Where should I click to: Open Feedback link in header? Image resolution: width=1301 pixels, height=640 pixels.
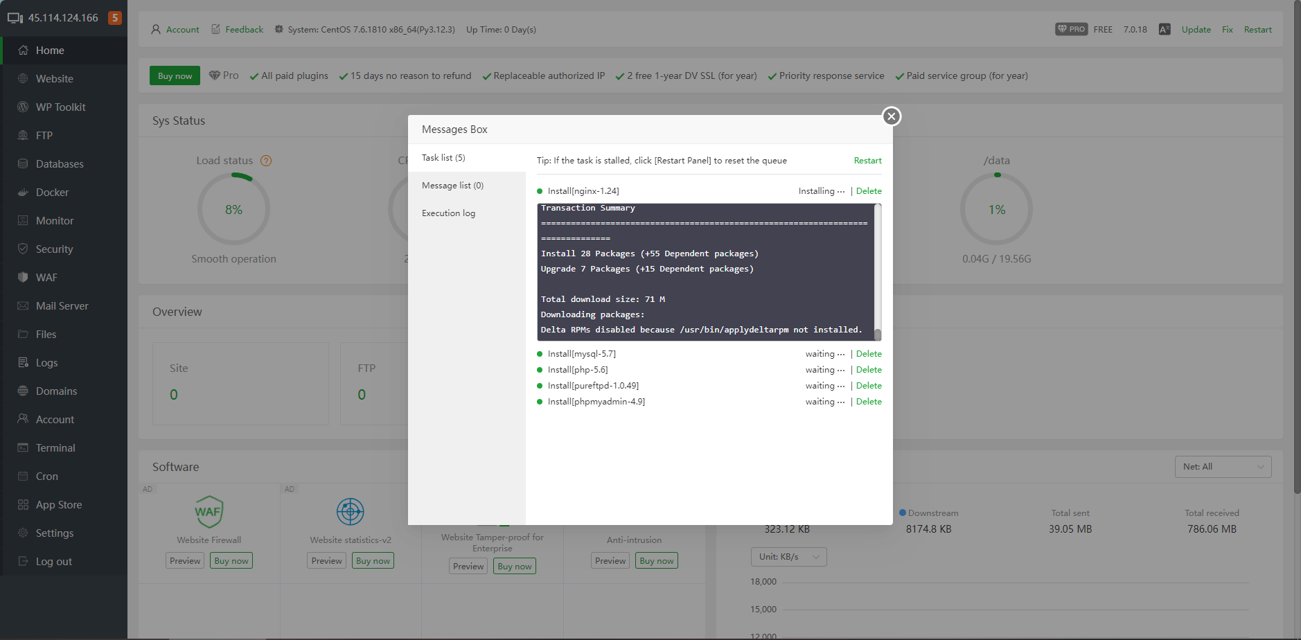coord(244,29)
